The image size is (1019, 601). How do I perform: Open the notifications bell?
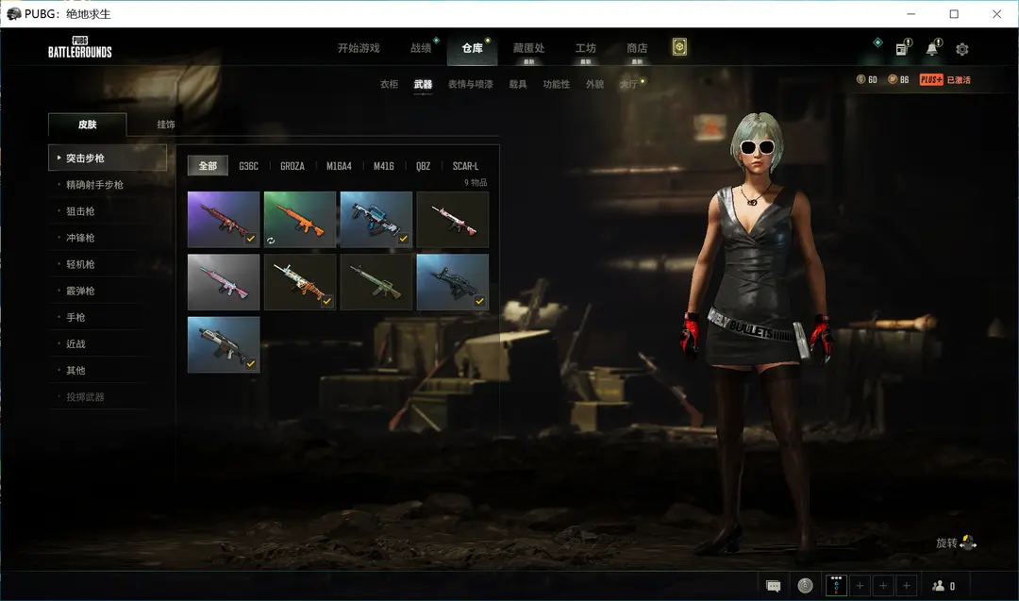click(933, 47)
